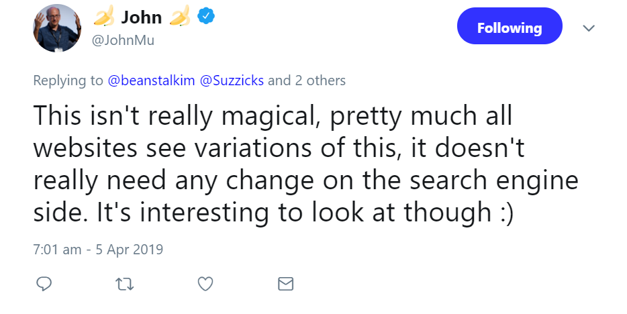Viewport: 627px width, 314px height.
Task: Like the tweet with the heart icon
Action: click(205, 284)
